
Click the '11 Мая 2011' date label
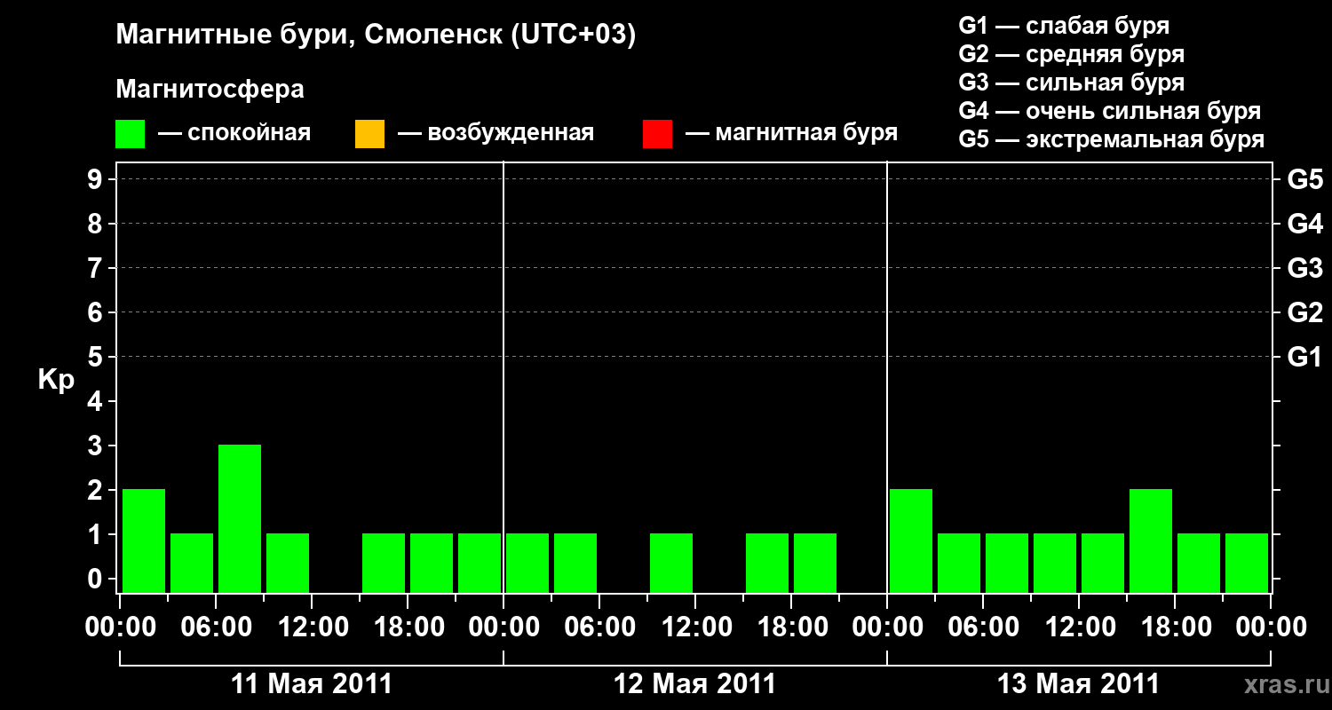tap(312, 684)
